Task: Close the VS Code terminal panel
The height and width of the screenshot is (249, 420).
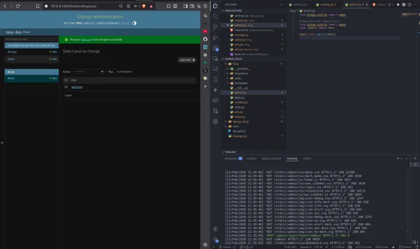Action: (415, 158)
